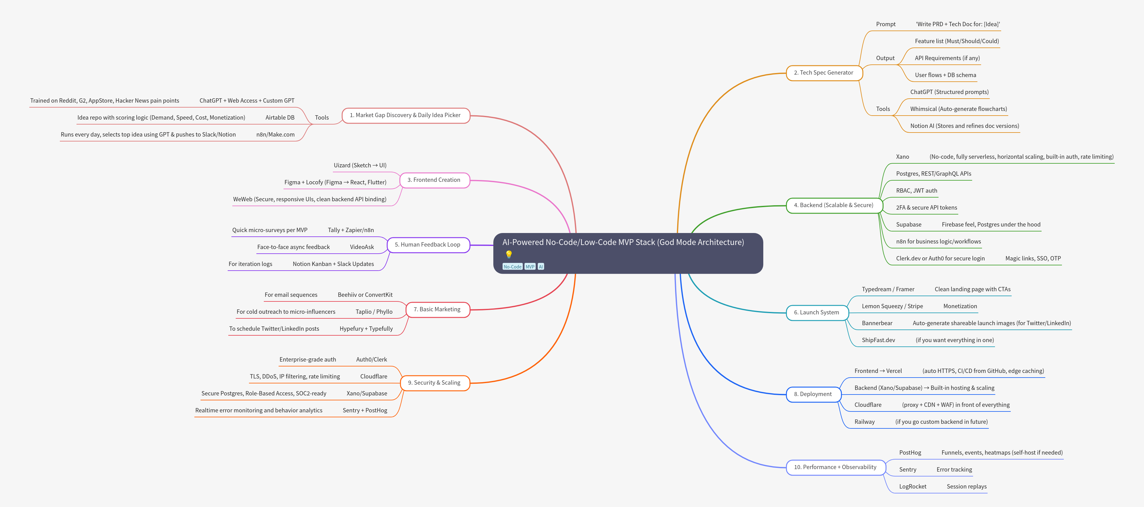Click 'Magic links, SSO, OTP'
This screenshot has width=1144, height=507.
(x=1033, y=259)
